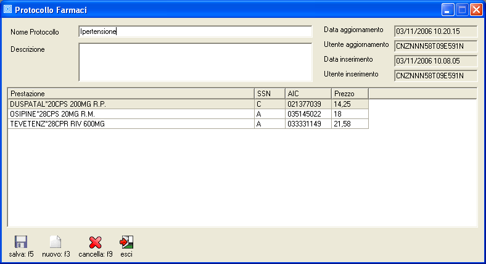Maximize the Protocollo Farmaci window
This screenshot has width=486, height=264.
point(462,10)
